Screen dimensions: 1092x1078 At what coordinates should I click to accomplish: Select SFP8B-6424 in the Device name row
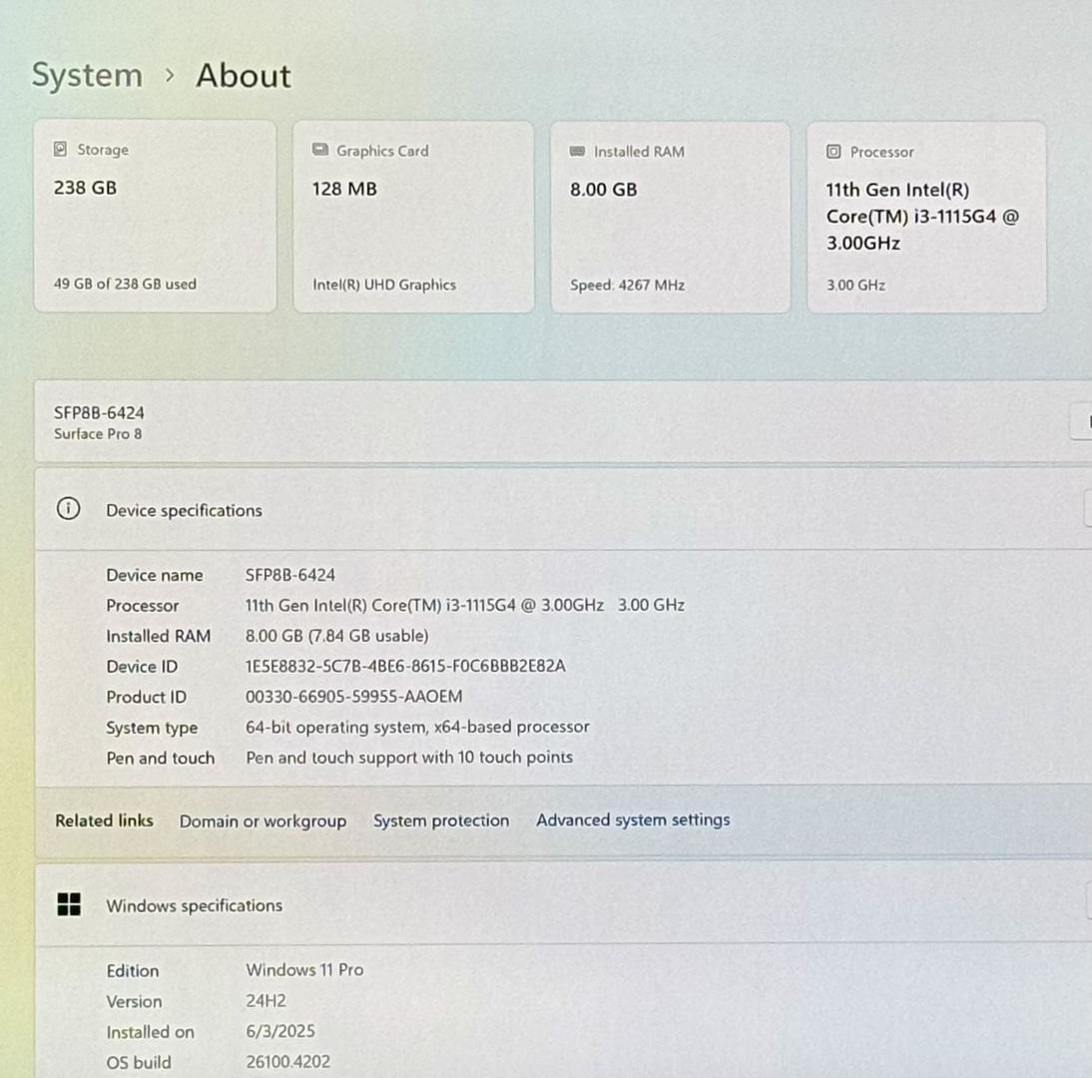point(289,575)
